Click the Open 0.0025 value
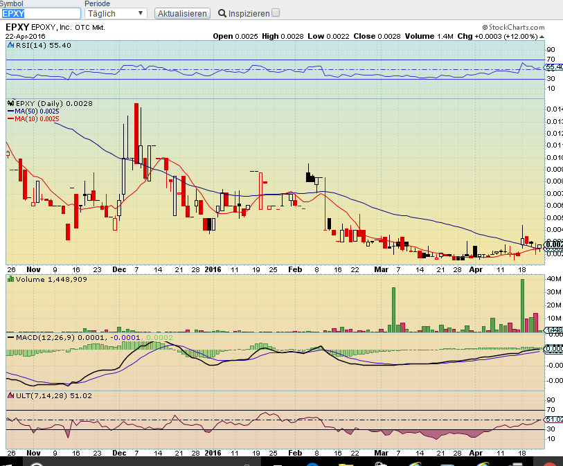 click(x=235, y=36)
